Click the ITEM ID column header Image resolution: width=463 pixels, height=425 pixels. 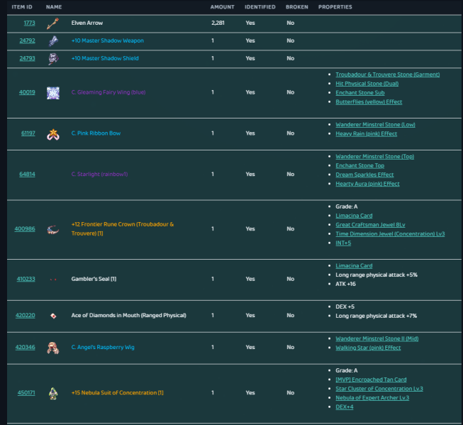(22, 7)
